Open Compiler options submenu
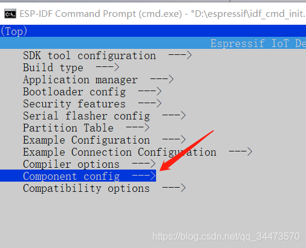 click(x=89, y=164)
